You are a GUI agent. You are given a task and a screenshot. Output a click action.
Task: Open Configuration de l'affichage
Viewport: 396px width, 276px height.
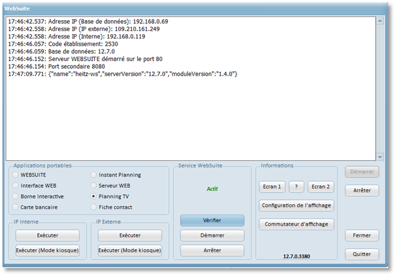296,205
